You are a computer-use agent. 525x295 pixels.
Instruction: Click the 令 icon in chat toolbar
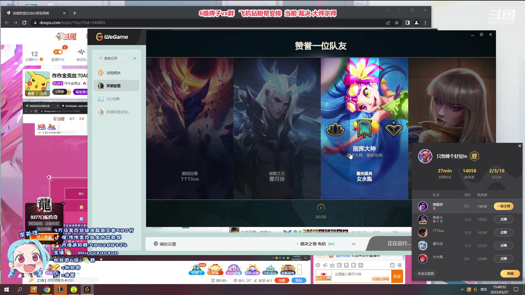360,265
